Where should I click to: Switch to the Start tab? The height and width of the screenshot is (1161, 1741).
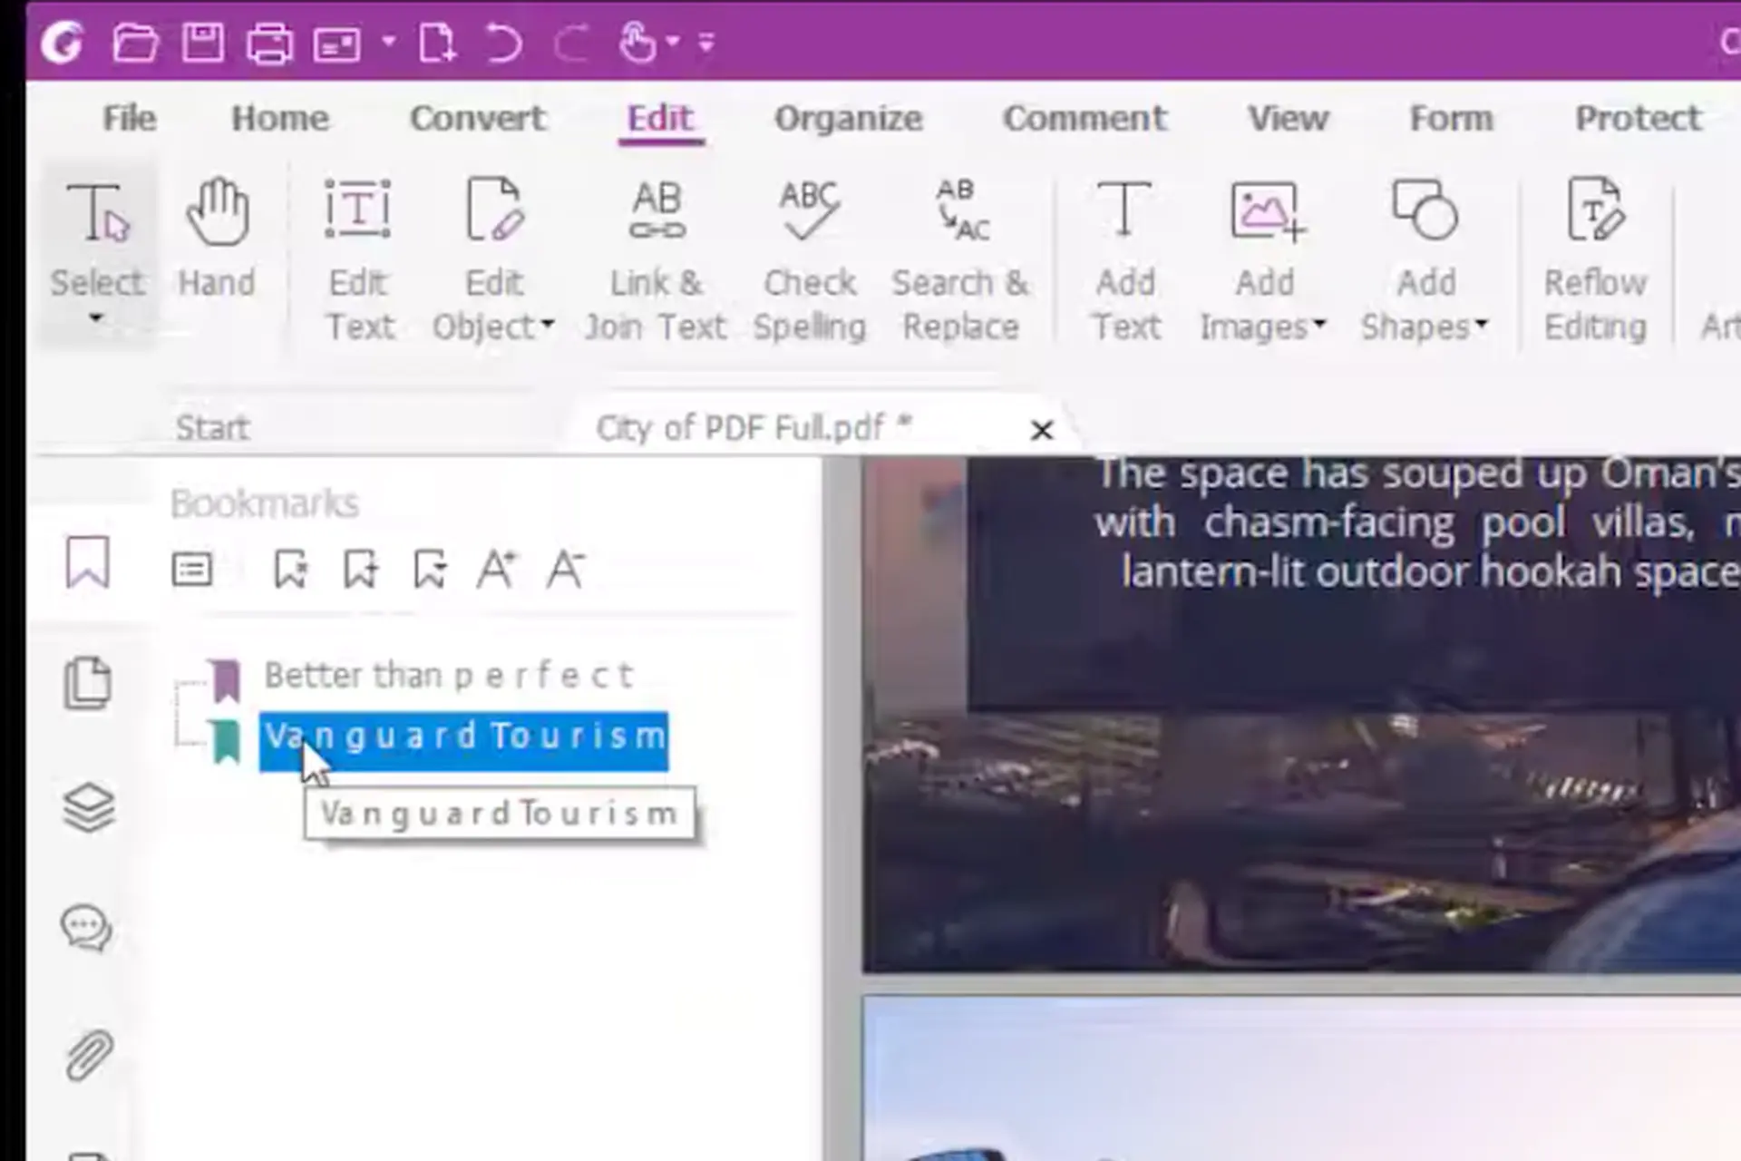[212, 427]
